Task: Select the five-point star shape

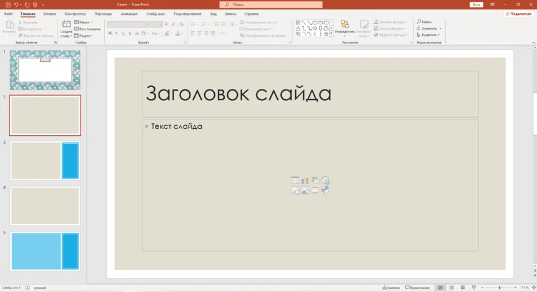Action: tap(326, 34)
